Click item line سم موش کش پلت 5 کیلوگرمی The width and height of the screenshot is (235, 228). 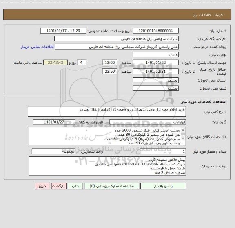pyautogui.click(x=143, y=139)
